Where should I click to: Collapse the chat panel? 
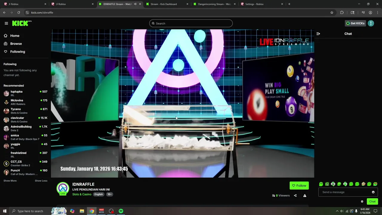(x=318, y=34)
